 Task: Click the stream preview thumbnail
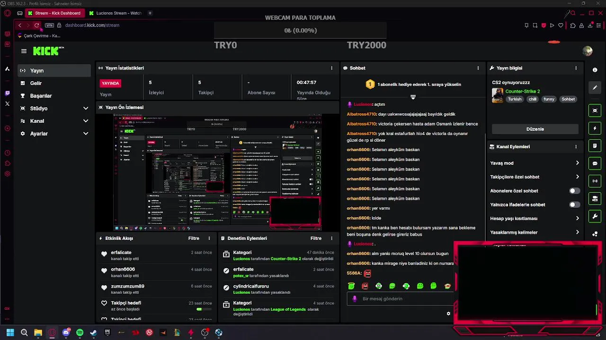217,172
